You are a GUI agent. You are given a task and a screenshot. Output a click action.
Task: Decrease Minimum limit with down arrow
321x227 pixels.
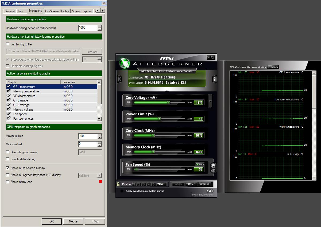[x=99, y=146]
